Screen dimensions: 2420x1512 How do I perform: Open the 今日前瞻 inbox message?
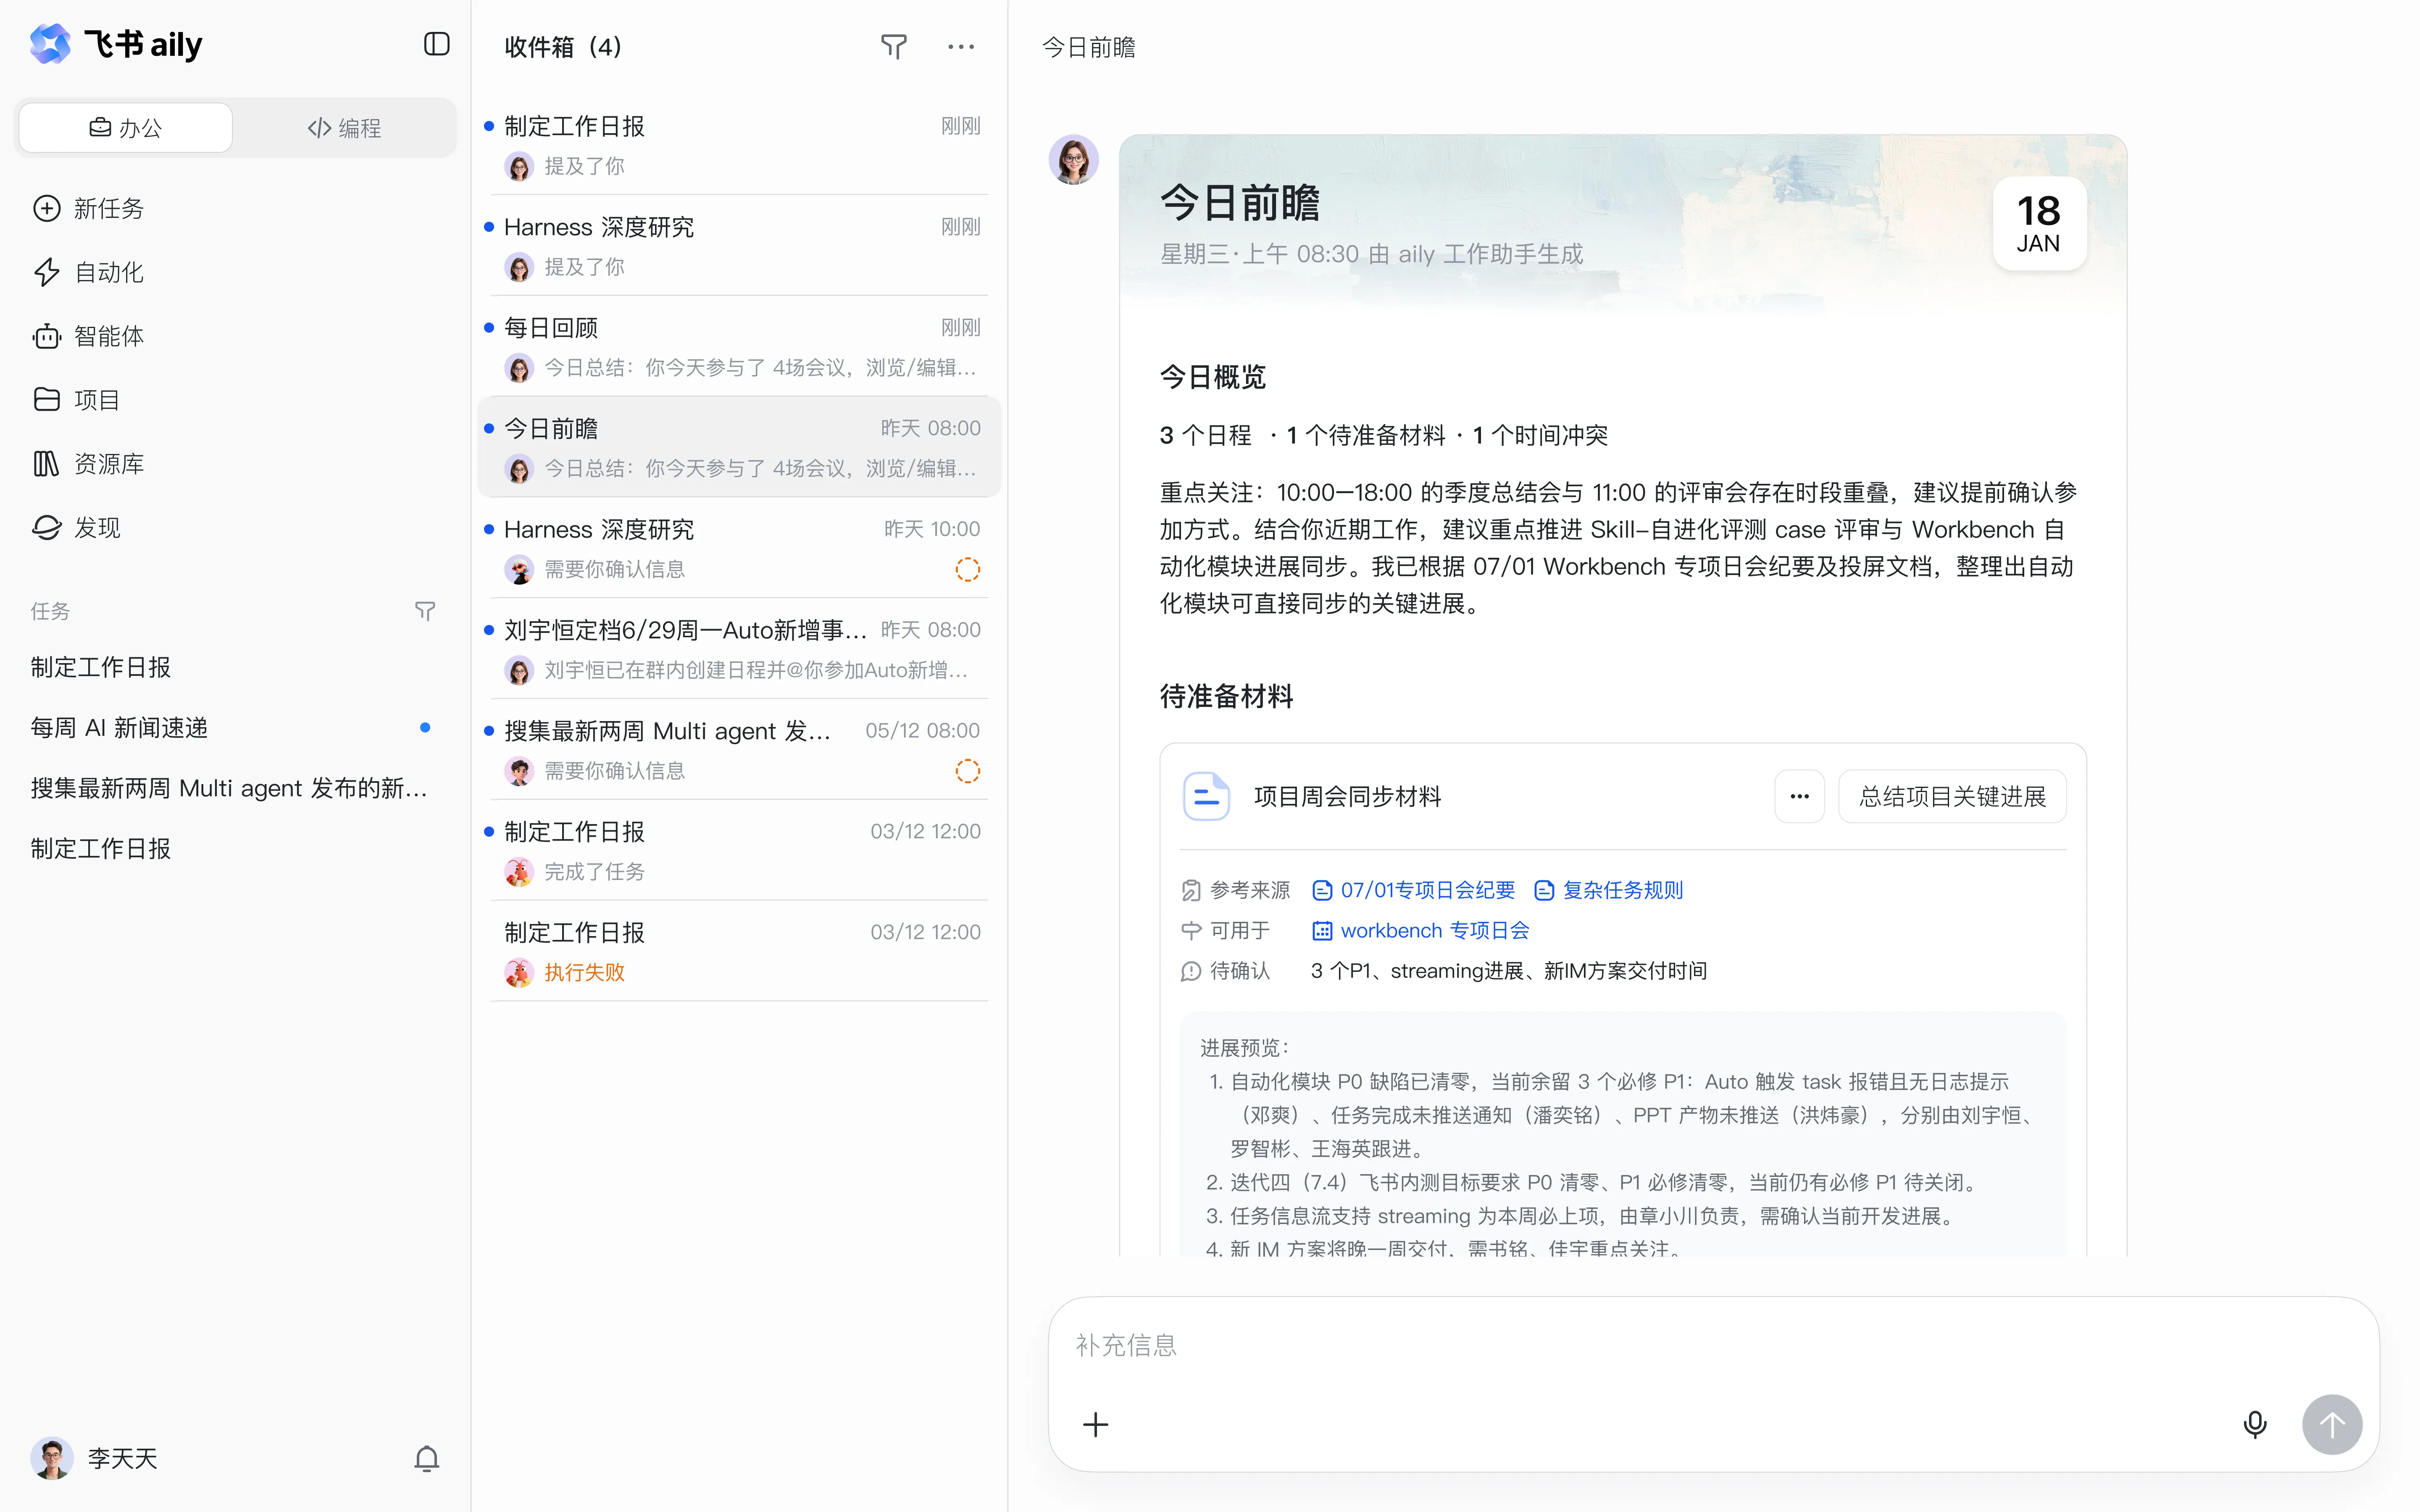[739, 447]
